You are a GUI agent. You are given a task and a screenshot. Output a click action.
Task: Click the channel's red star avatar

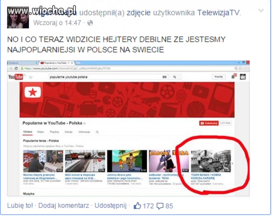[x=33, y=92]
